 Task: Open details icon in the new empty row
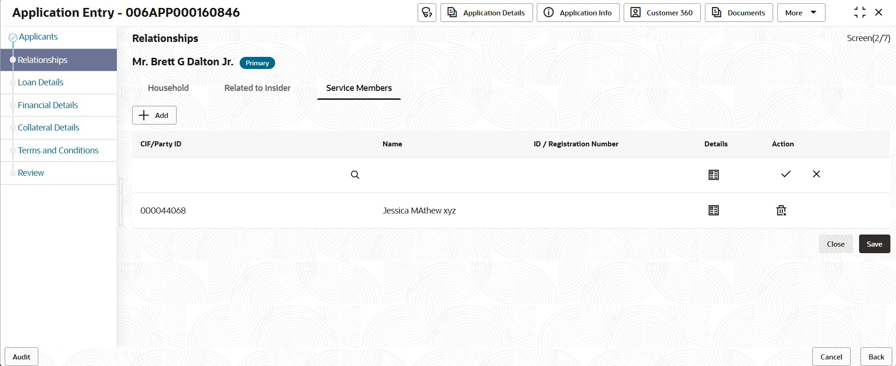pos(713,175)
